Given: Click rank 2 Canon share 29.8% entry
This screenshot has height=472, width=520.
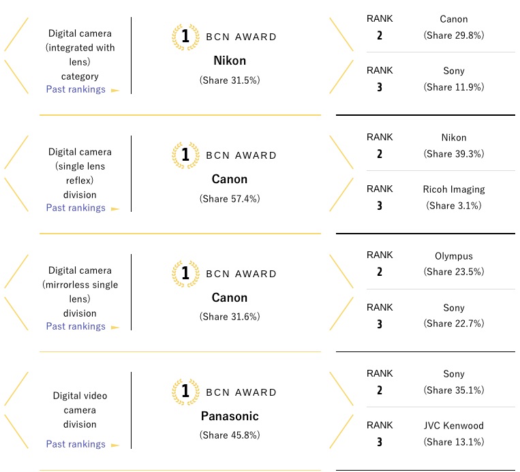Looking at the screenshot, I should [x=441, y=27].
